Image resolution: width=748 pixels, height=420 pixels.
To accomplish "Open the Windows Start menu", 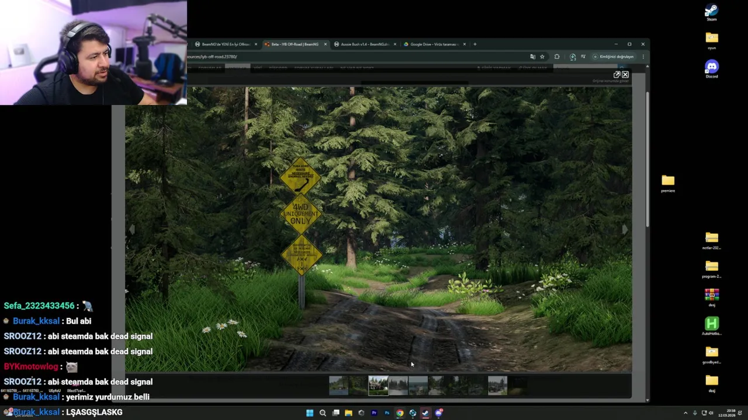I will pyautogui.click(x=310, y=413).
